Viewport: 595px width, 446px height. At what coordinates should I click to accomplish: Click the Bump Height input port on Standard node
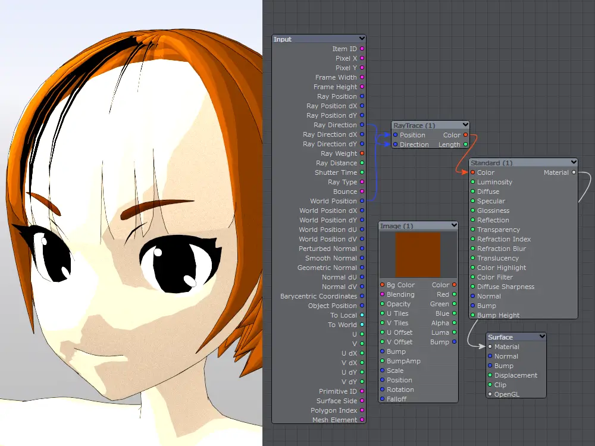(x=472, y=315)
